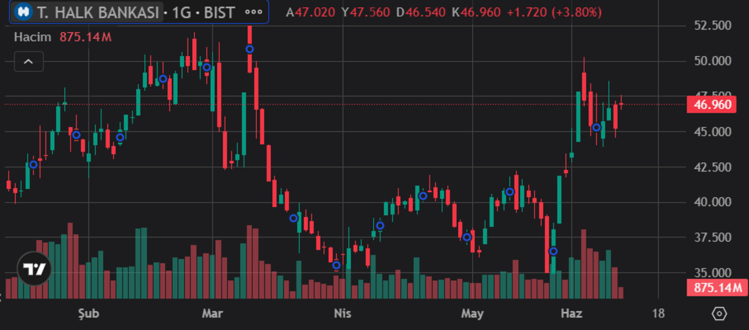Click the BIST exchange label in title

(x=219, y=12)
